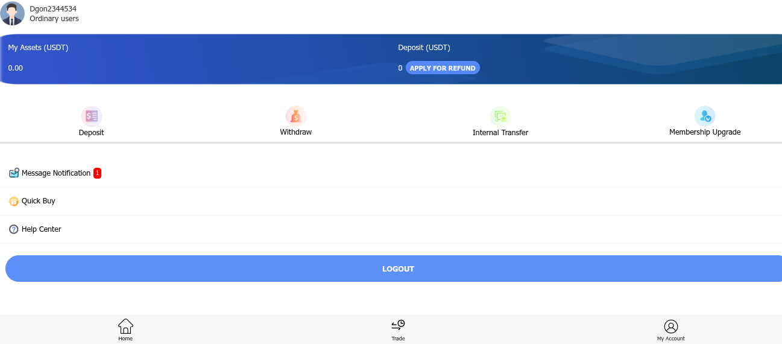Open the Help Center question mark icon
The width and height of the screenshot is (782, 344).
pos(14,229)
